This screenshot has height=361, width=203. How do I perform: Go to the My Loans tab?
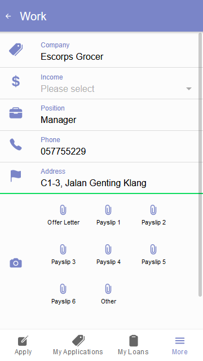pos(133,345)
